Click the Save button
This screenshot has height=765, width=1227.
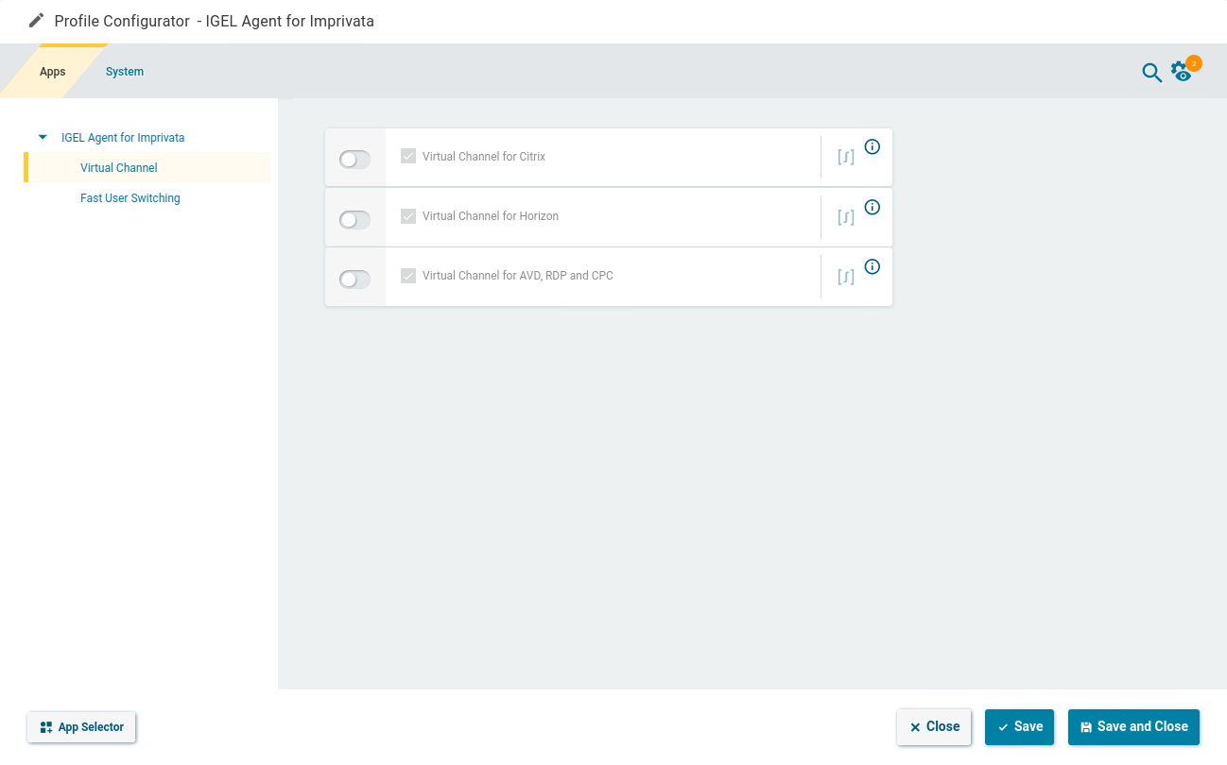point(1019,727)
